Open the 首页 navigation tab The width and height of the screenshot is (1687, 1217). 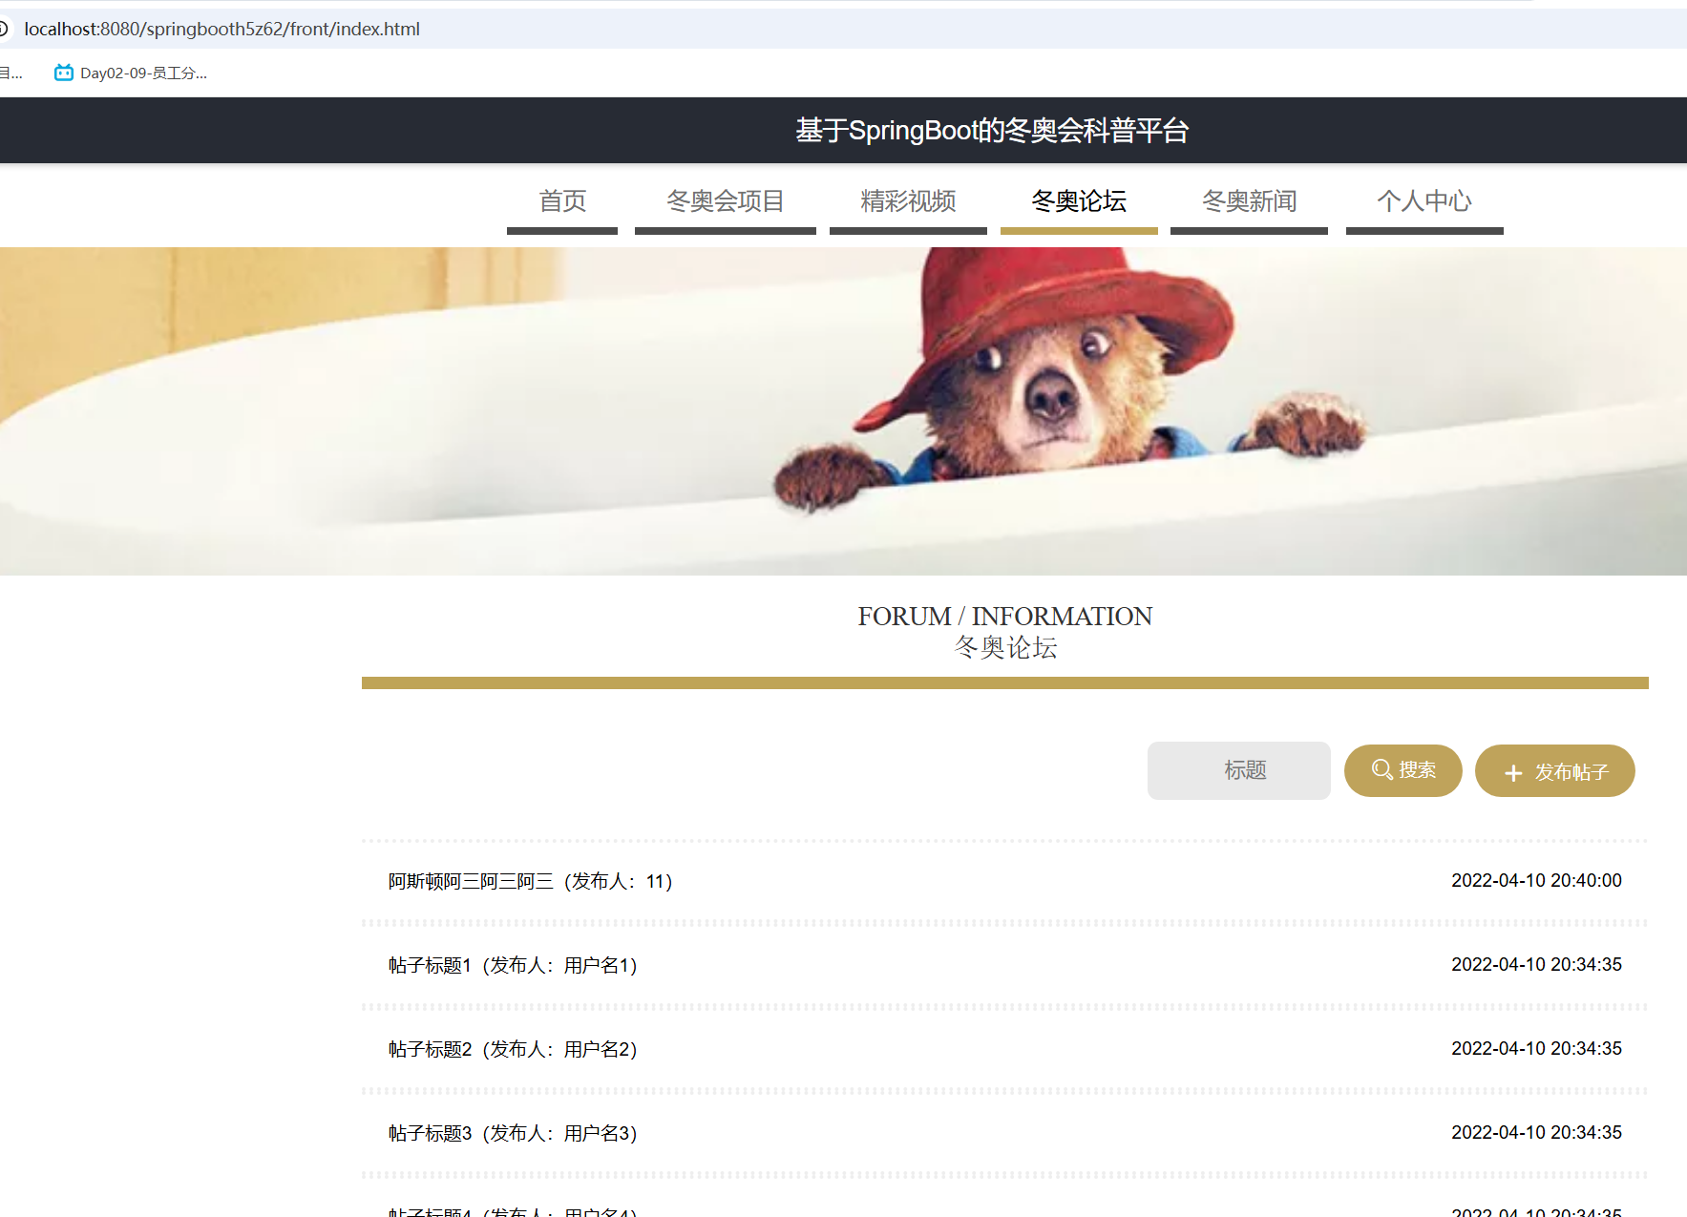562,201
